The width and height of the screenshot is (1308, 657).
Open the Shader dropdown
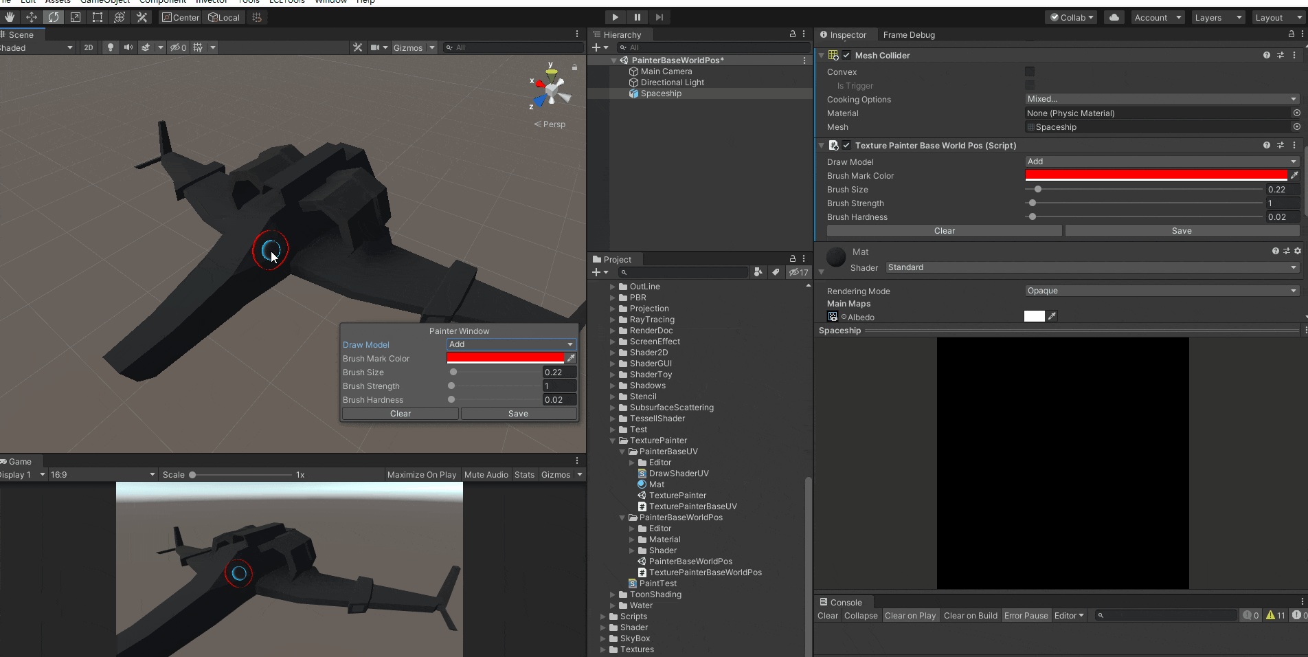1092,267
